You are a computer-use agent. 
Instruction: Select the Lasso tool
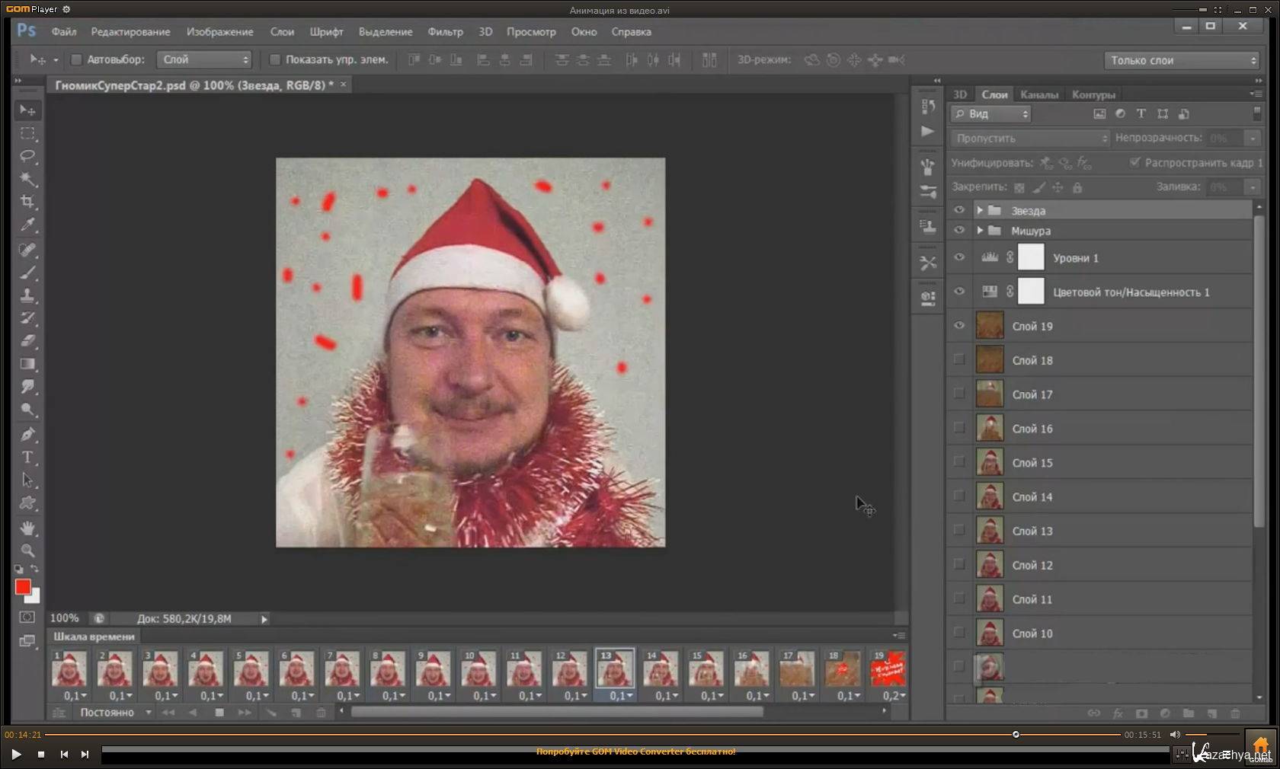[28, 156]
